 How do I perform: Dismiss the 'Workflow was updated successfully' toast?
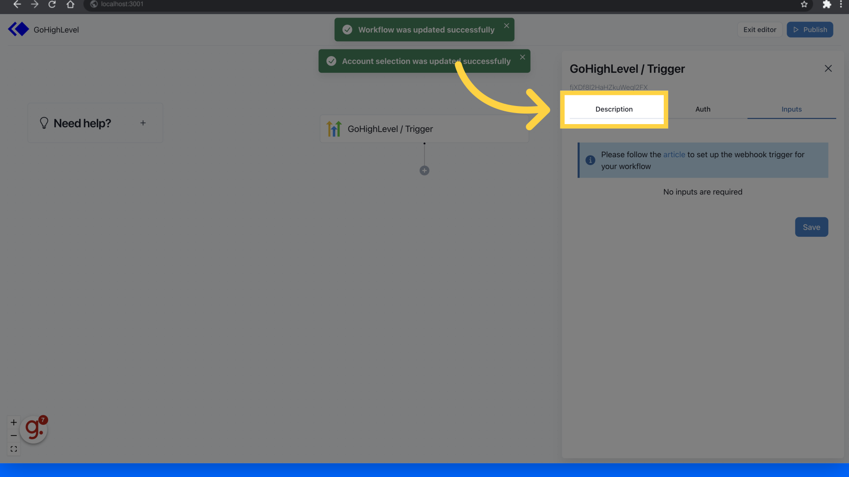tap(507, 26)
